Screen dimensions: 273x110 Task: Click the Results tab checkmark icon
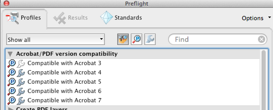[59, 18]
